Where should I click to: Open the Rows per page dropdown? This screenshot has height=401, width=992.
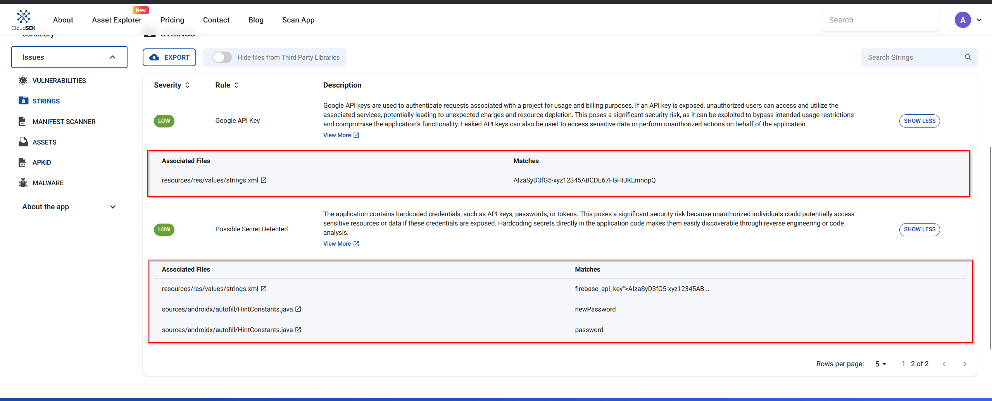pos(880,364)
